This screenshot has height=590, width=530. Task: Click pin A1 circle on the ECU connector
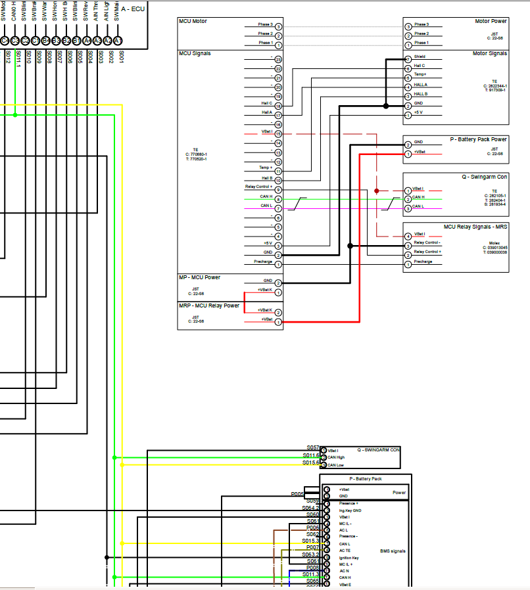click(118, 41)
